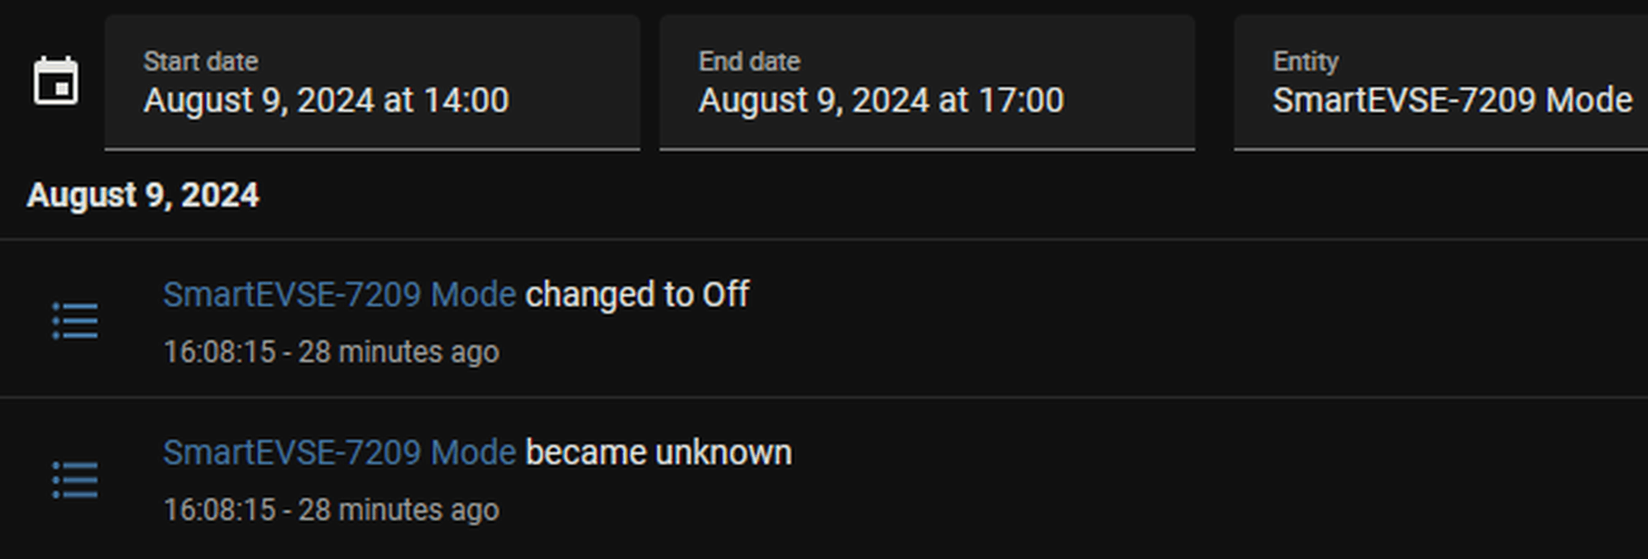Select the 'changed to Off' logbook entry row
This screenshot has height=559, width=1648.
[x=824, y=320]
